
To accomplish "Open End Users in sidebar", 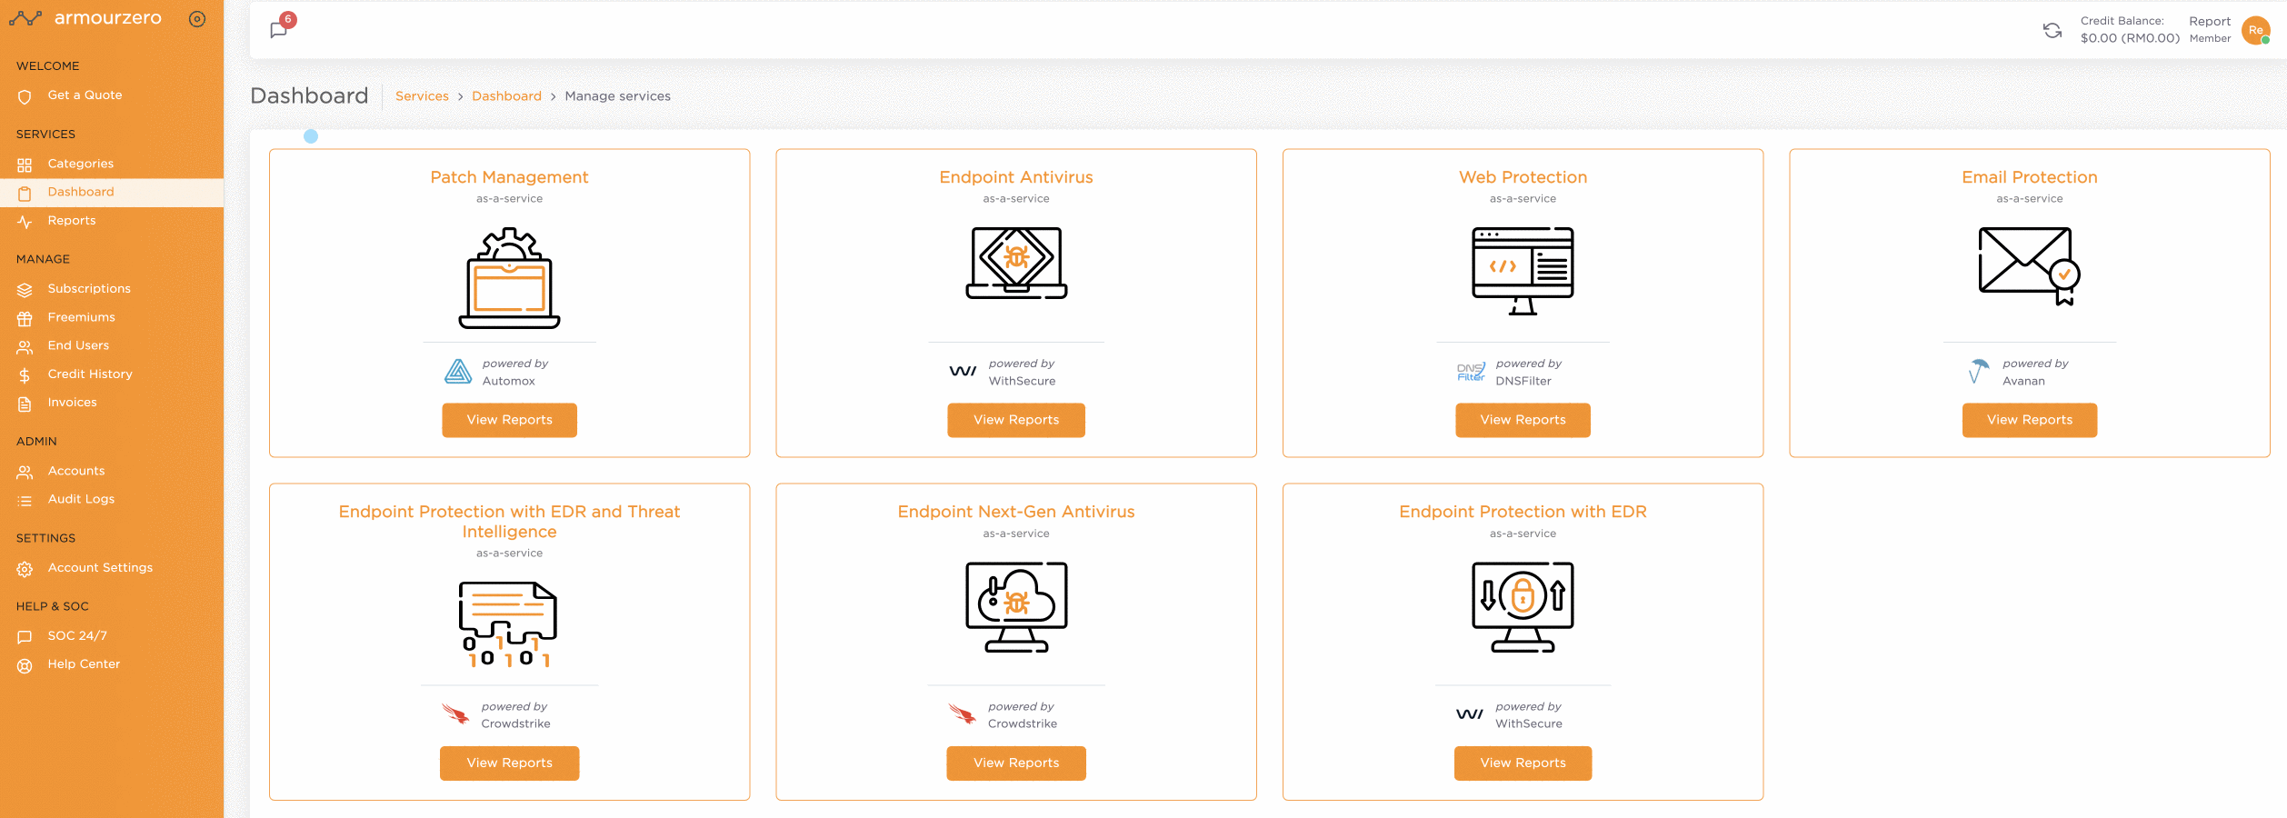I will (x=112, y=345).
